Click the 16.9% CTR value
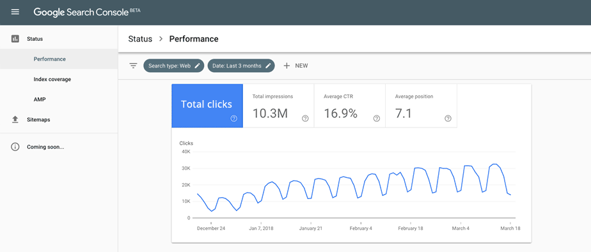 (340, 113)
